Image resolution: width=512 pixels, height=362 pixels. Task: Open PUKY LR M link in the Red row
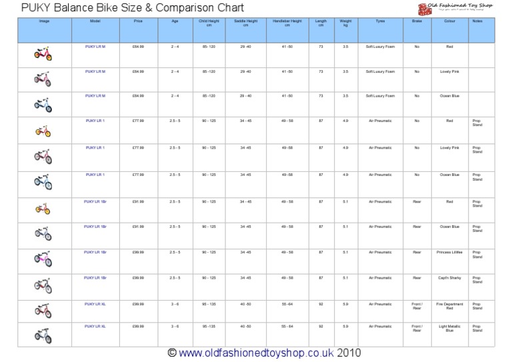pyautogui.click(x=95, y=47)
